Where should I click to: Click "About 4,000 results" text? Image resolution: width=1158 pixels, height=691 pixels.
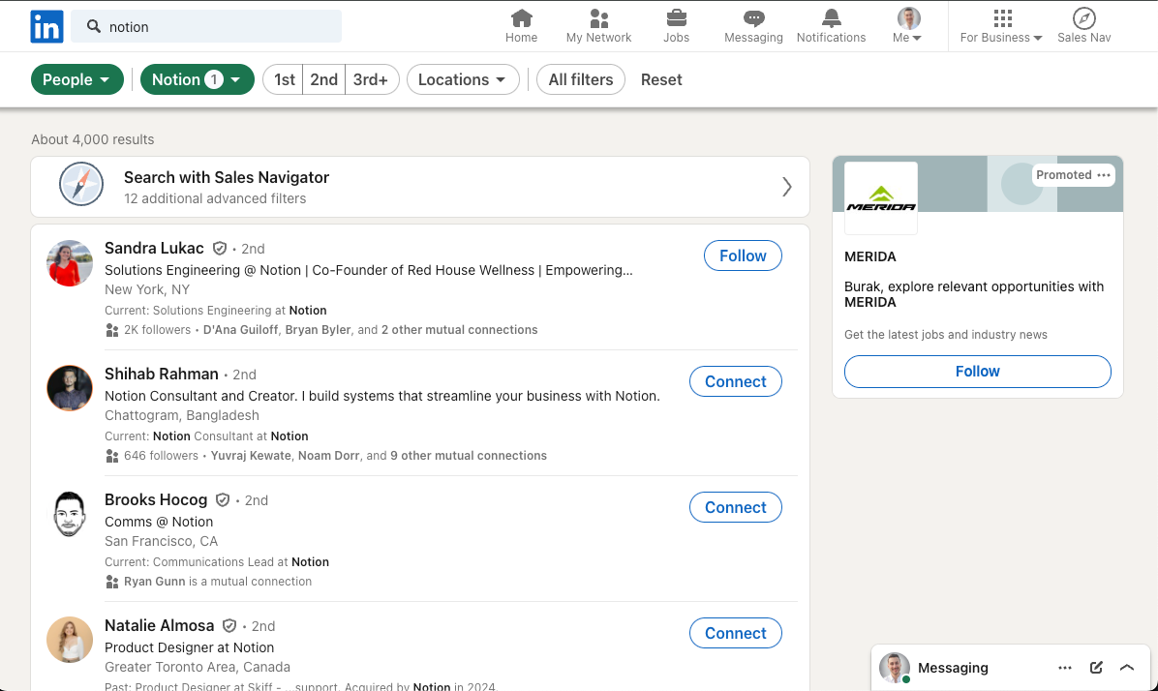93,139
